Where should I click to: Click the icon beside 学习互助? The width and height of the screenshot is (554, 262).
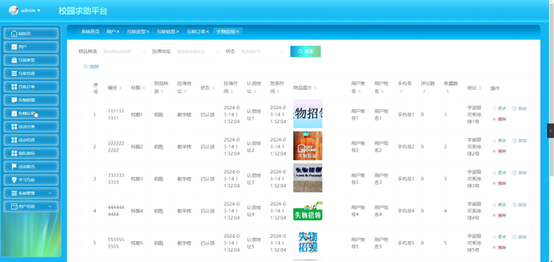pos(14,180)
